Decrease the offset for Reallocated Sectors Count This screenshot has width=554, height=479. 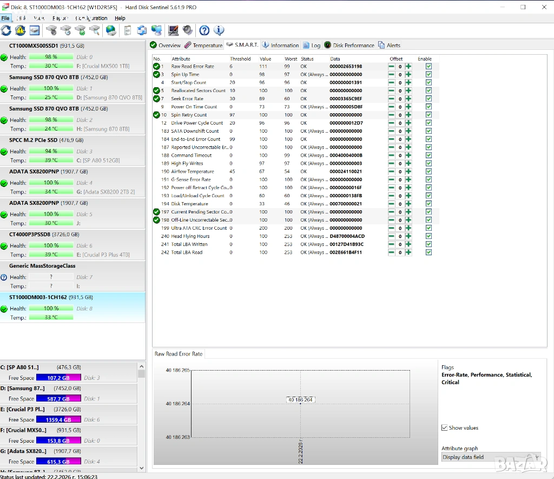coord(391,90)
